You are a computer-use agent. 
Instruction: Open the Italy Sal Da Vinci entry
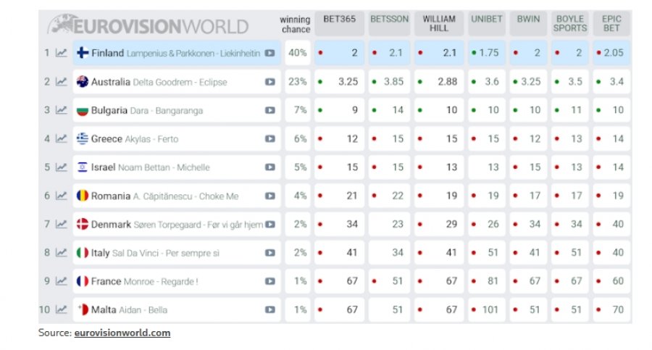pyautogui.click(x=176, y=253)
